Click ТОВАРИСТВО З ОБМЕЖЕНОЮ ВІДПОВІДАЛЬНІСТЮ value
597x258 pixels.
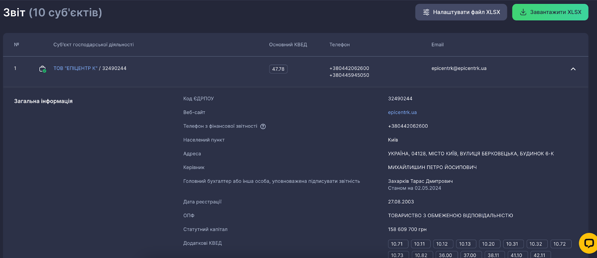pos(451,216)
